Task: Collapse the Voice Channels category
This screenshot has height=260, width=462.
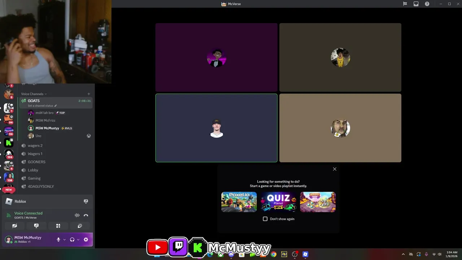Action: click(x=34, y=94)
